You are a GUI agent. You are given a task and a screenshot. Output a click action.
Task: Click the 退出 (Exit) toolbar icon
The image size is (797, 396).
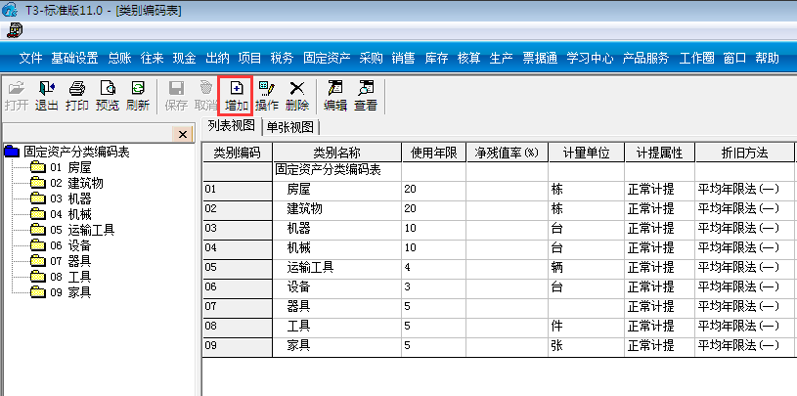pyautogui.click(x=46, y=95)
